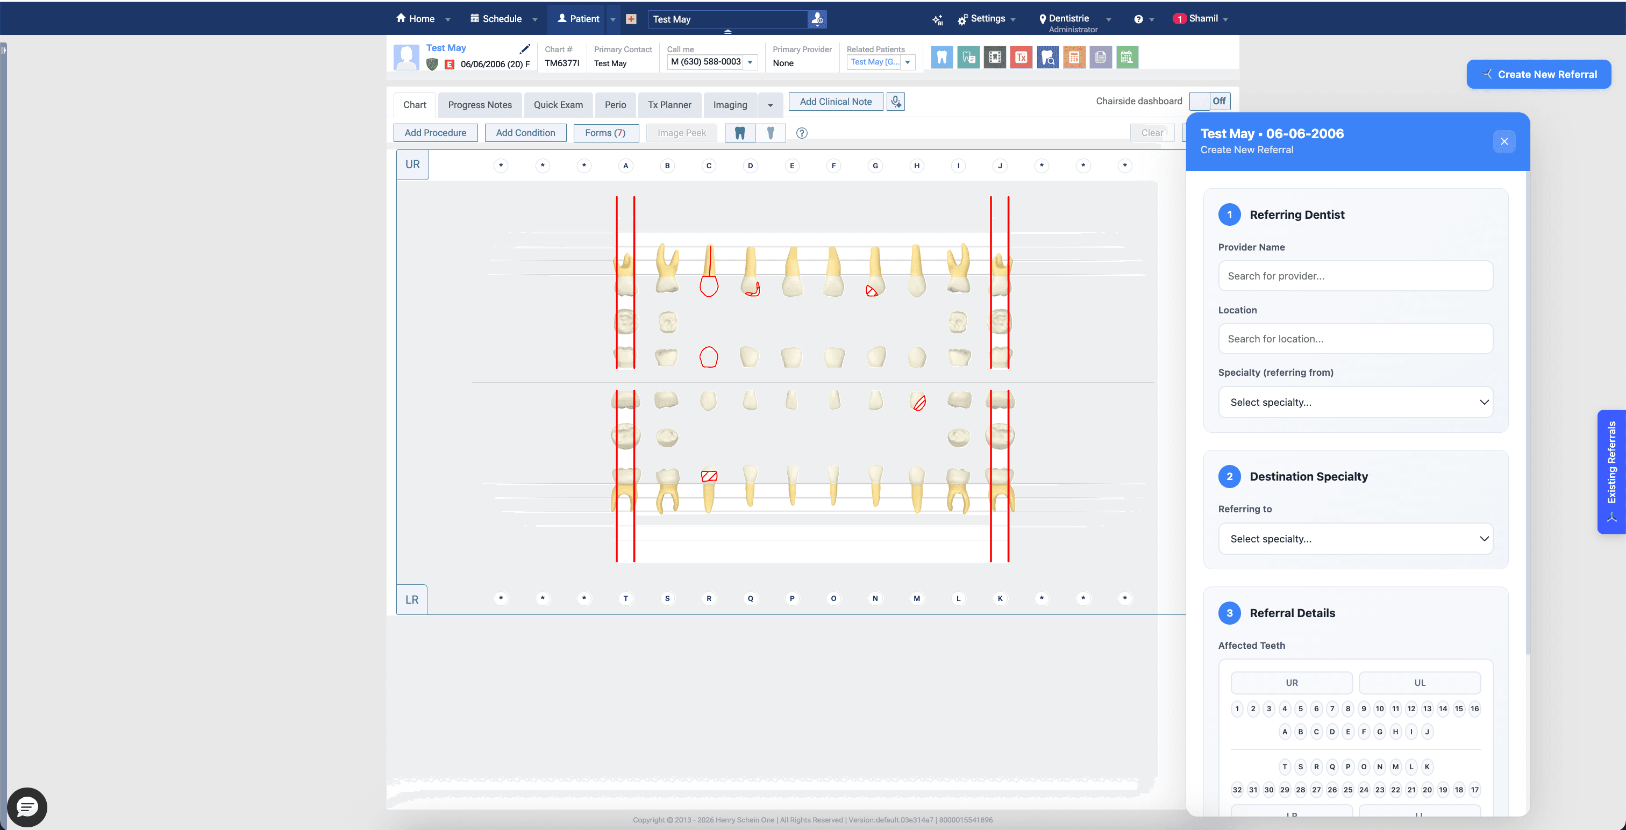
Task: Click the Search for provider field
Action: (1355, 276)
